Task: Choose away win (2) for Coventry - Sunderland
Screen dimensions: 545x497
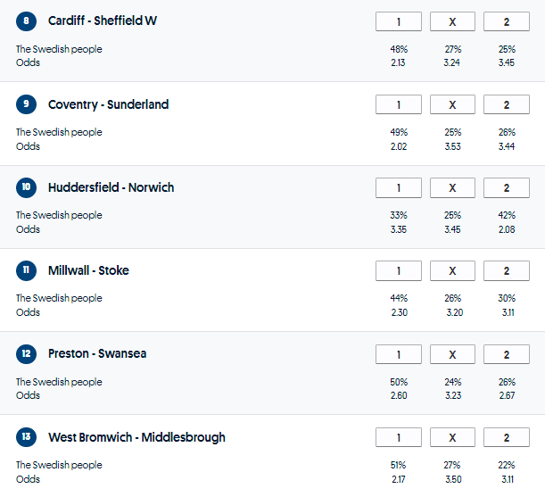Action: coord(506,104)
